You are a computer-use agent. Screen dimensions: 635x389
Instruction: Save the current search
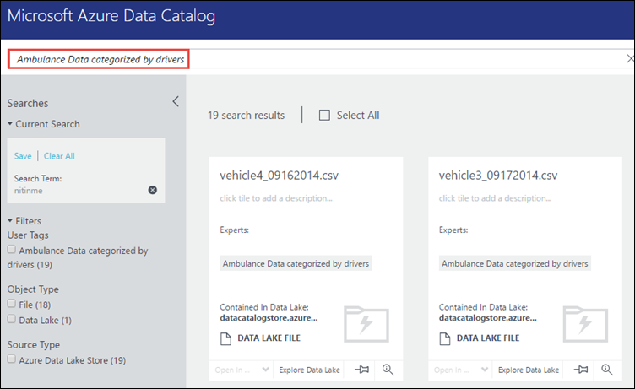pyautogui.click(x=23, y=156)
